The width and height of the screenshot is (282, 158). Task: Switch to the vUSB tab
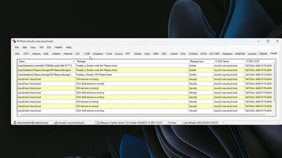tap(87, 54)
